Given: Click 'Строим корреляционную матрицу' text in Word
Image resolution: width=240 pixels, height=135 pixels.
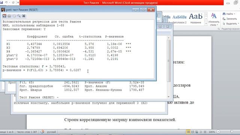Looking at the screenshot, I should coord(96,120).
